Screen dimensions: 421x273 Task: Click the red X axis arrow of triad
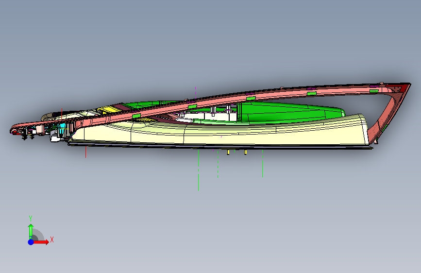coord(41,242)
